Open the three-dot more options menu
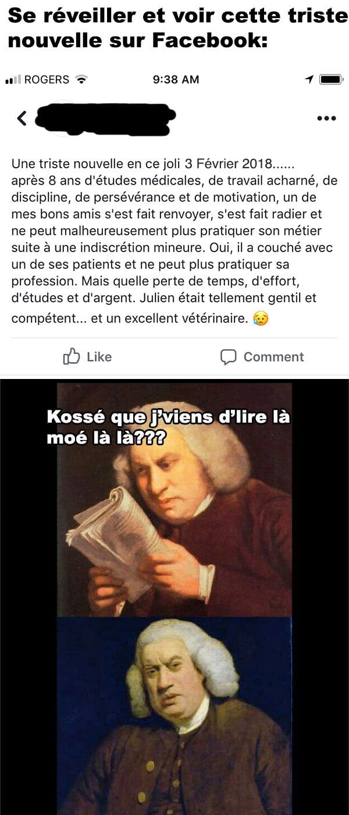Viewport: 349px width, 815px height. (x=326, y=118)
